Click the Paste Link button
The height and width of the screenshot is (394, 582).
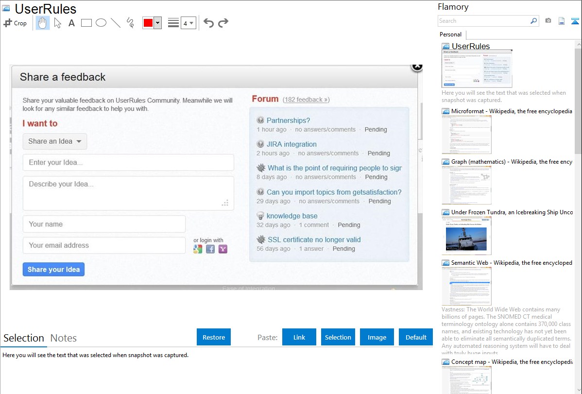coord(299,337)
